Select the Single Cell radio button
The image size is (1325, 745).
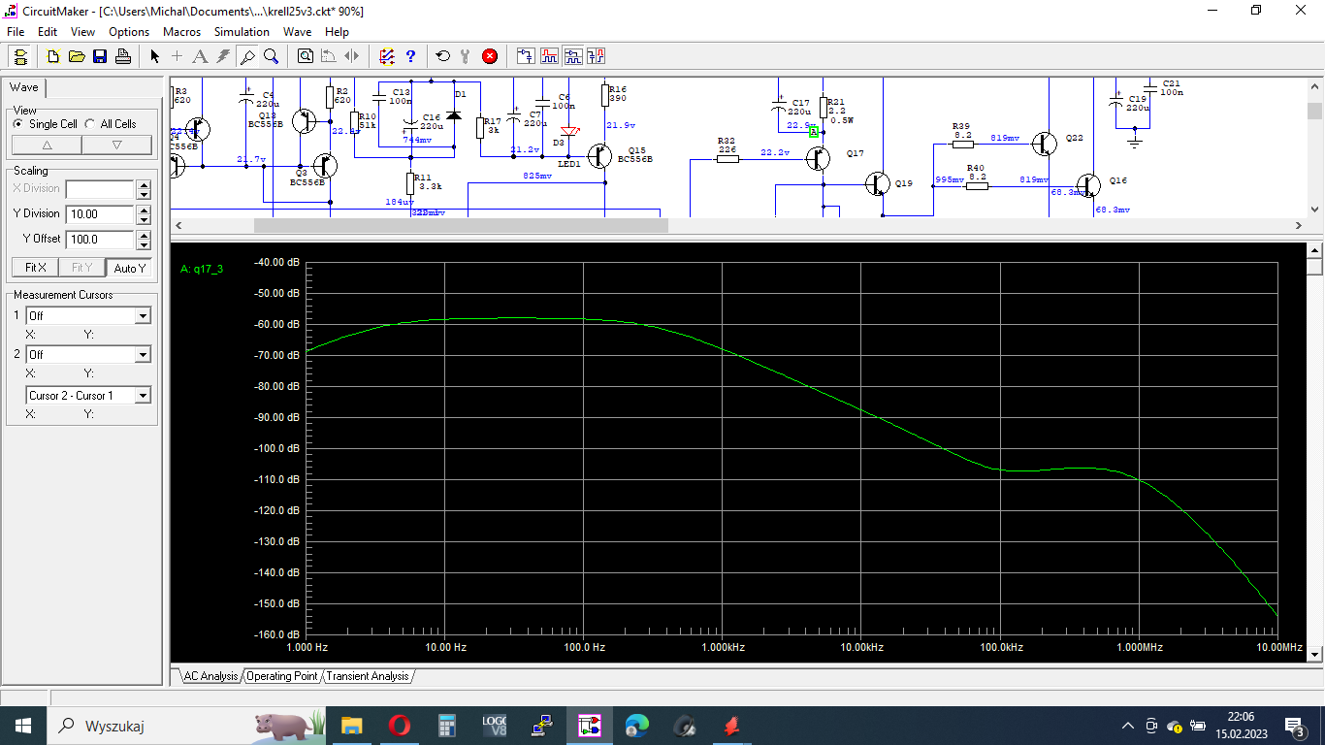[18, 124]
